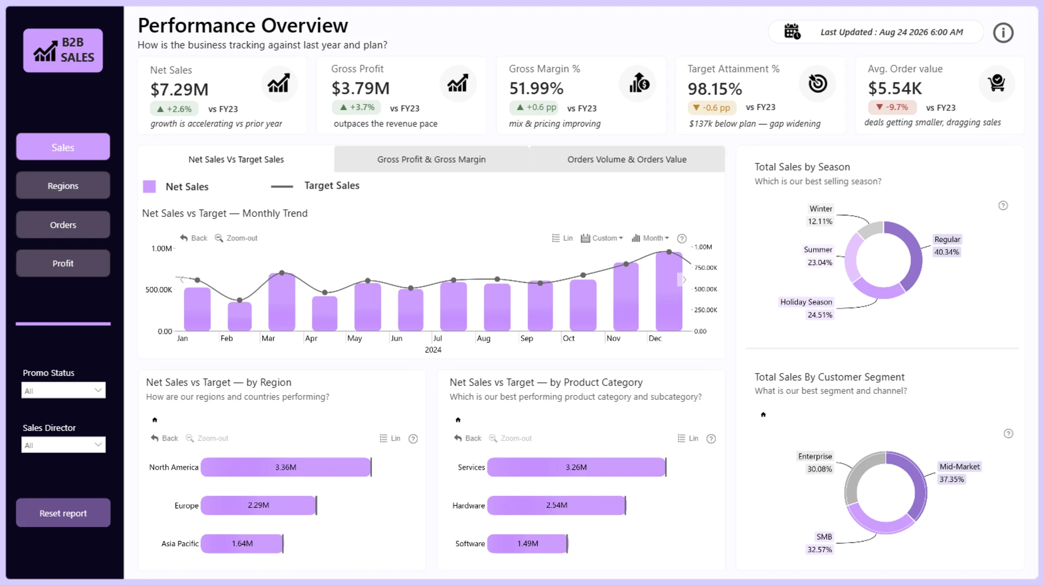Viewport: 1043px width, 586px height.
Task: Toggle Lin scale in Region chart
Action: pos(389,438)
